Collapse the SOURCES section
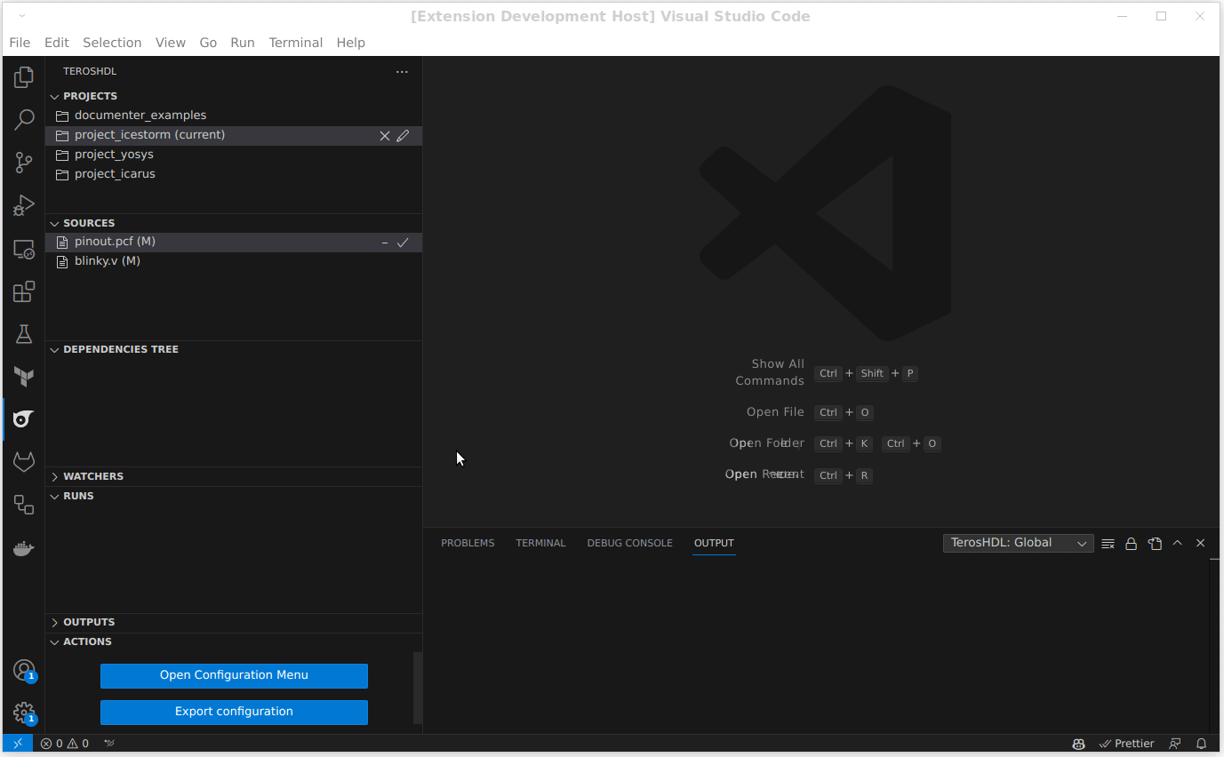Screen dimensions: 1224x757 point(234,223)
